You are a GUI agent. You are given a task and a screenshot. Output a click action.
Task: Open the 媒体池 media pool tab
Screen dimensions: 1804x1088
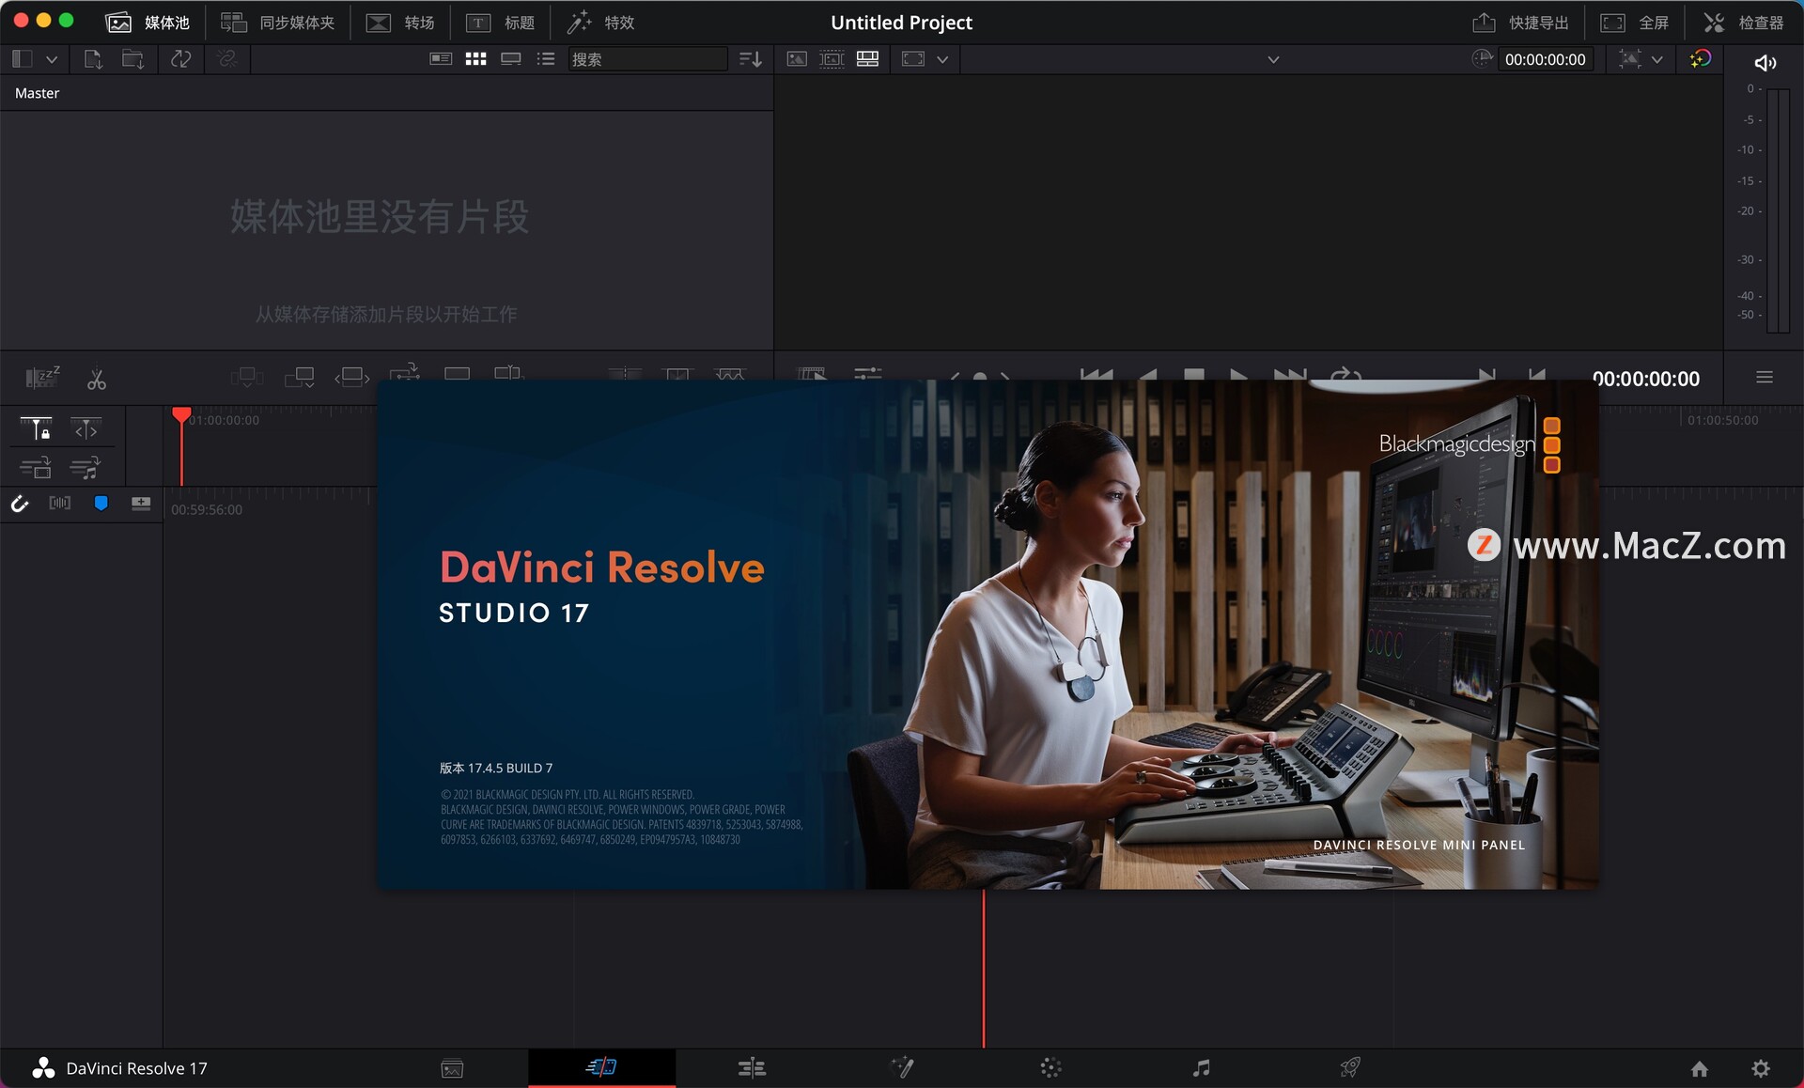coord(148,22)
